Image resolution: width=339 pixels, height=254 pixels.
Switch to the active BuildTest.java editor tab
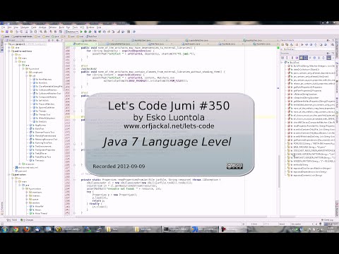[x=82, y=44]
